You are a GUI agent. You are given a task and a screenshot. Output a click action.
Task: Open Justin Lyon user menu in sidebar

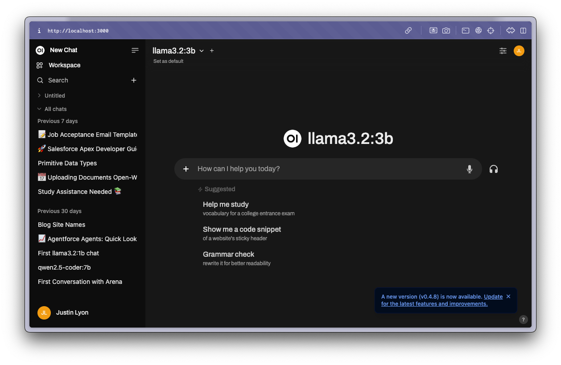coord(87,312)
